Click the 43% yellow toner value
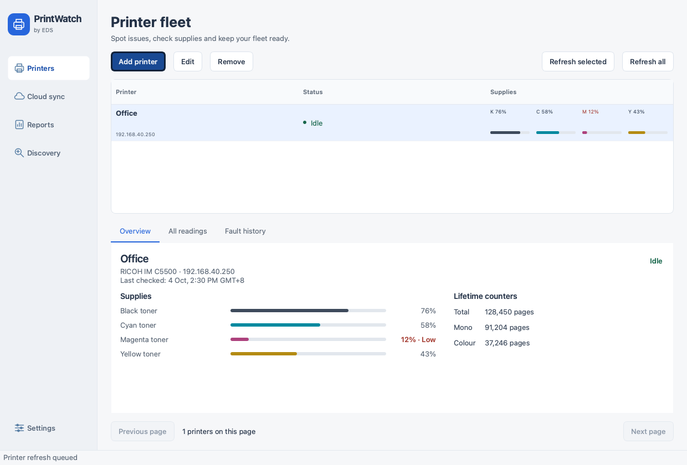 (428, 354)
